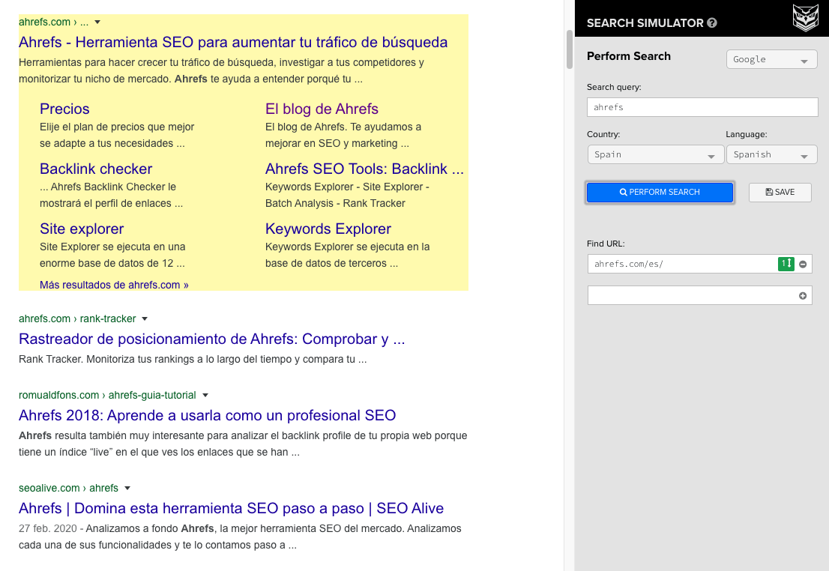This screenshot has width=829, height=571.
Task: Click the search query field containing 'ahrefs'
Action: click(702, 106)
